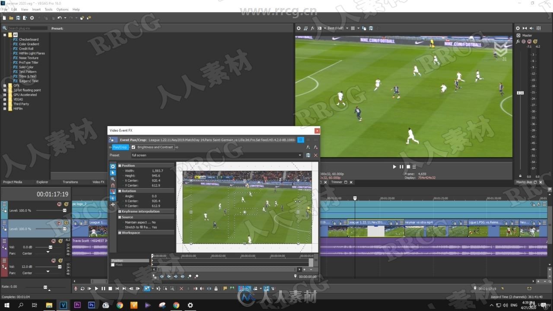Viewport: 553px width, 311px height.
Task: Click track 2 Level slider handle
Action: pyautogui.click(x=64, y=210)
